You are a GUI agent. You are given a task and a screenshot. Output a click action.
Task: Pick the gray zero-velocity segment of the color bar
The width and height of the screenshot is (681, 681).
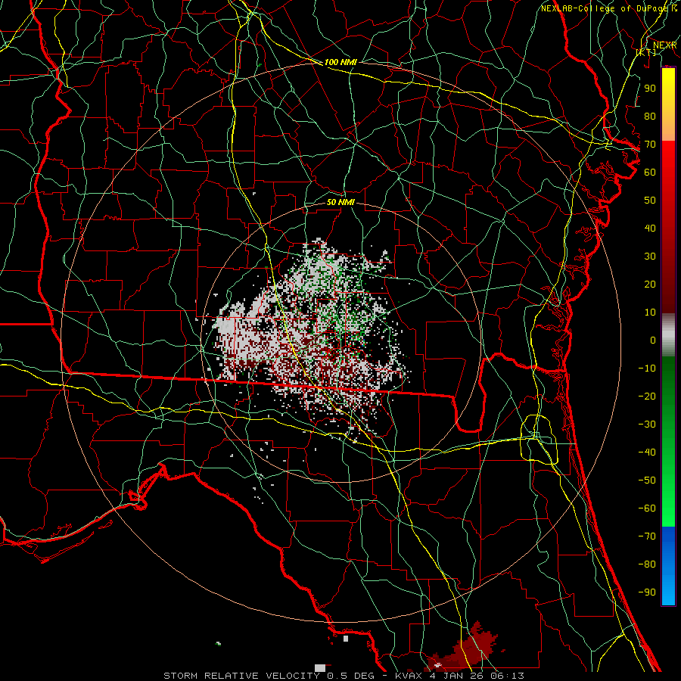(x=668, y=335)
